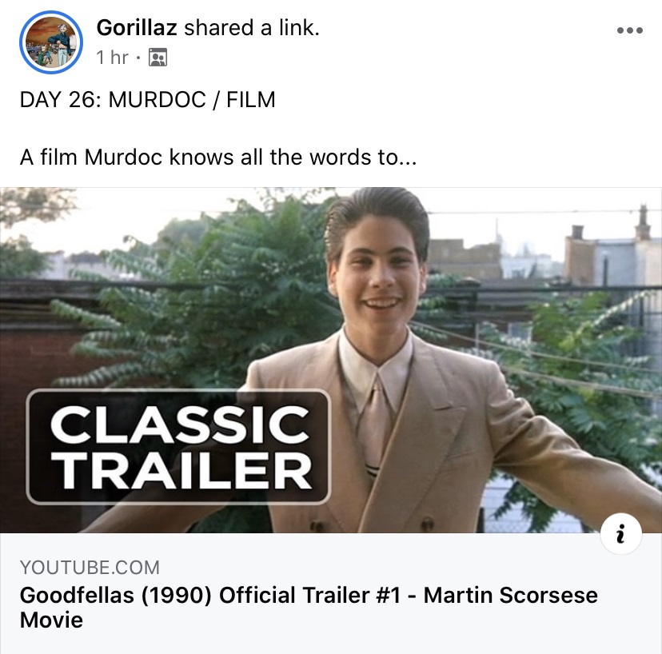Tap the link info 'i' icon
The image size is (662, 654).
[x=620, y=533]
